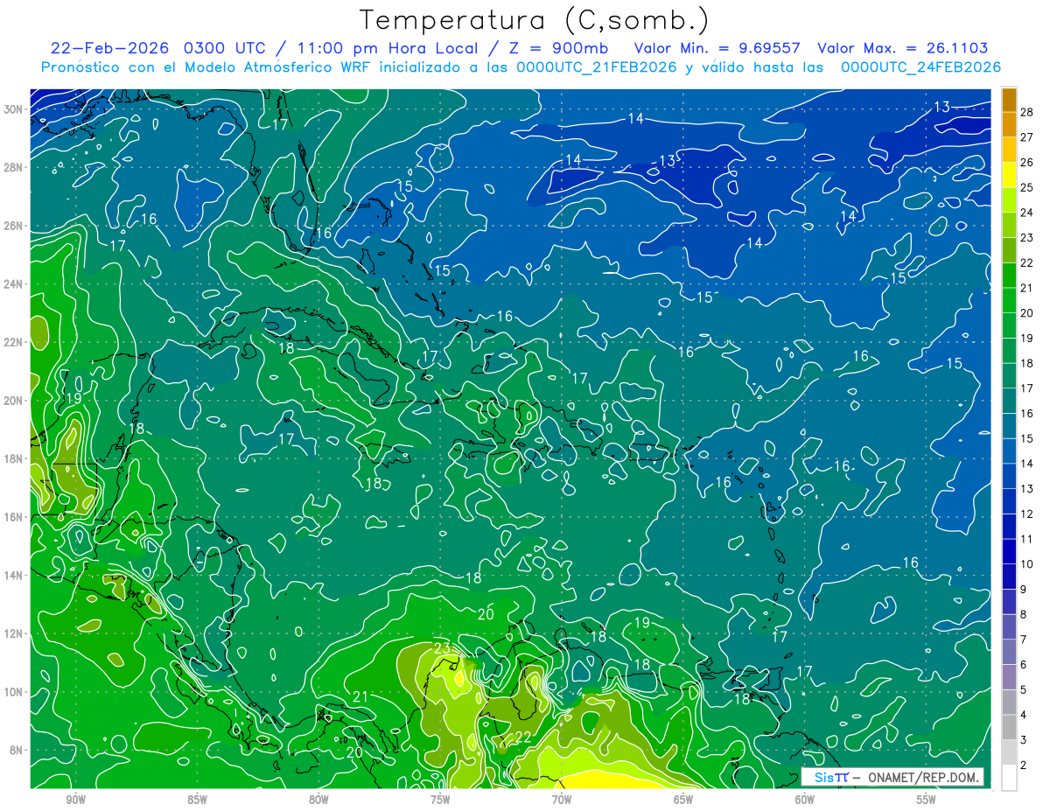
Task: Click the colorbar label '25'
Action: click(x=1027, y=187)
